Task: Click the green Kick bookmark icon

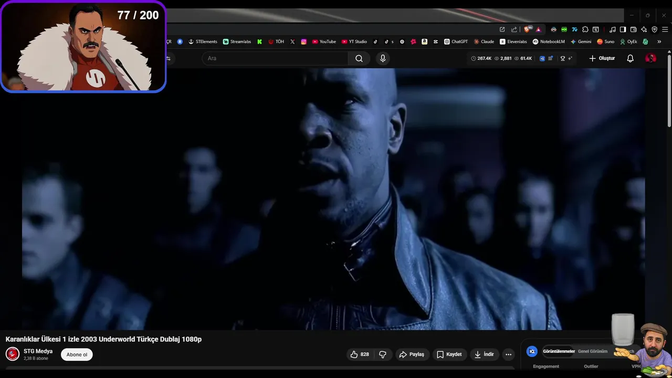Action: point(259,41)
